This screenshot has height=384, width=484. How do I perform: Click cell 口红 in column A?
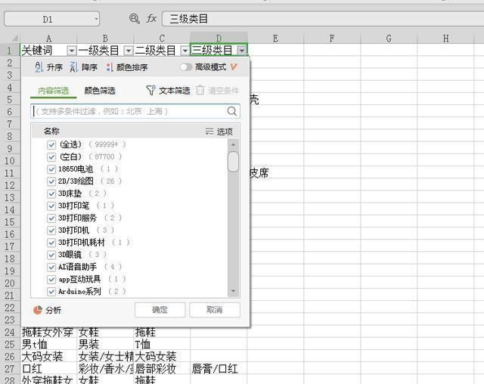pos(48,369)
